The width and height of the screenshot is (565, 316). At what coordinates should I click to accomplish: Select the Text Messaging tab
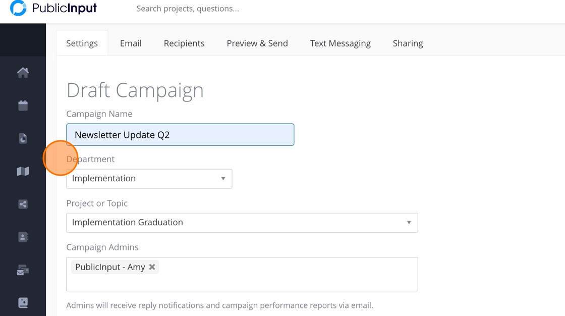341,43
